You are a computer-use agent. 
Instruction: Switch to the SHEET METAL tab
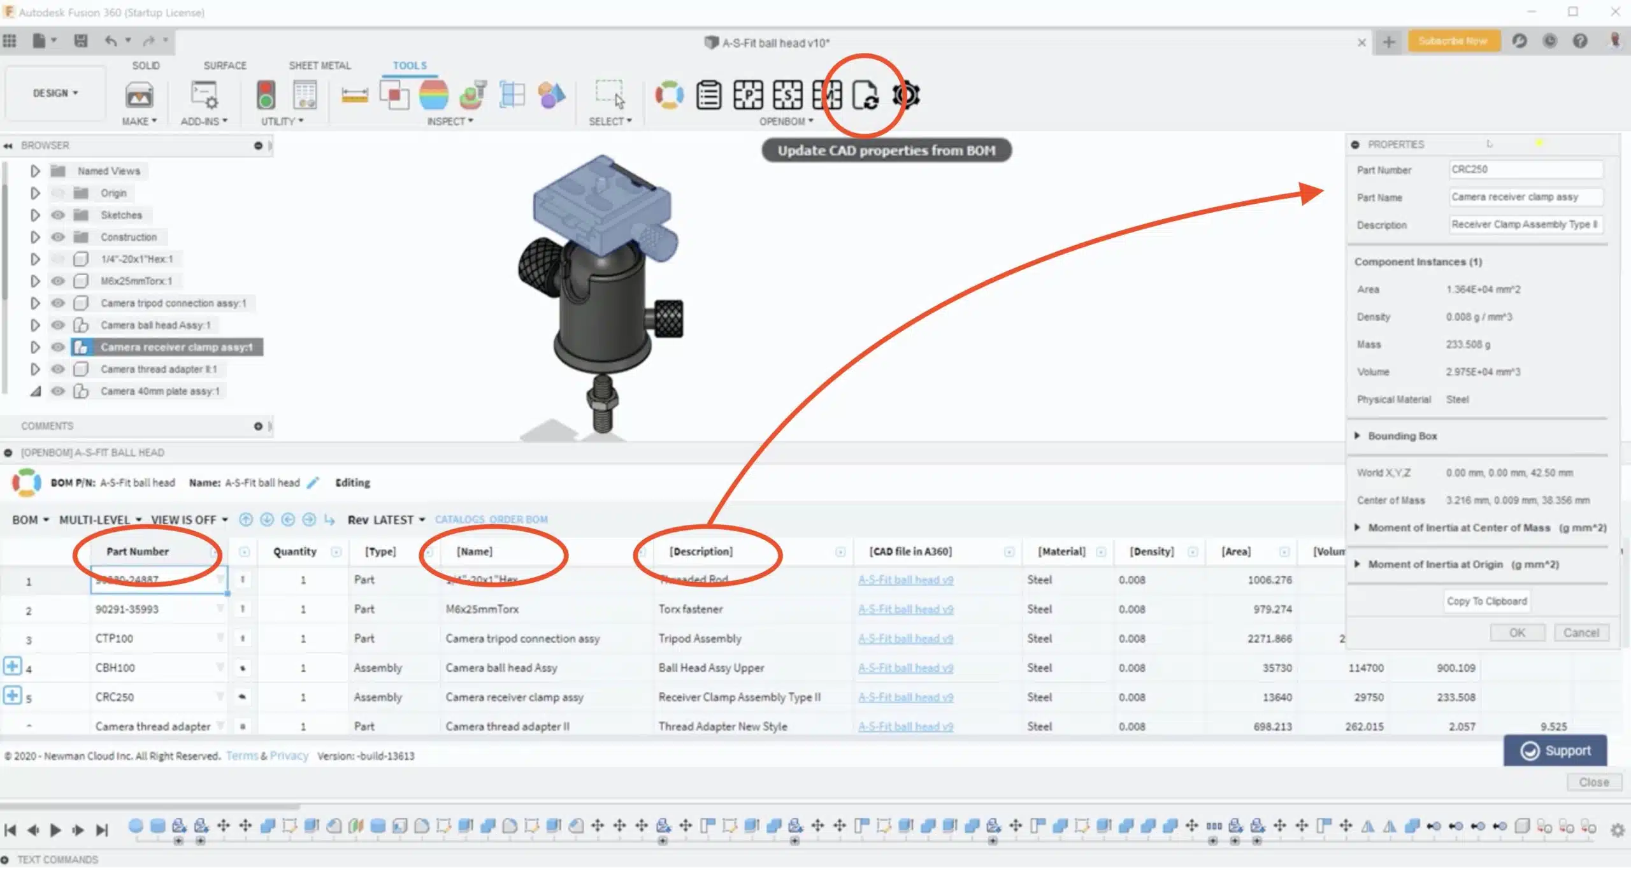click(x=320, y=66)
